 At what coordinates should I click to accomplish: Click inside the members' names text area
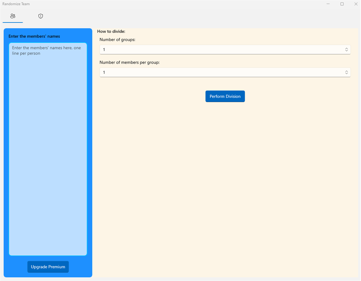[x=47, y=150]
